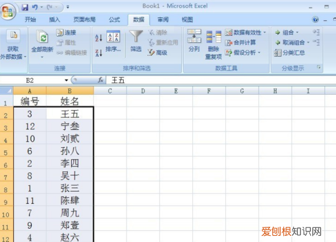Click the Select All corner button
This screenshot has height=242, width=336.
coord(7,91)
